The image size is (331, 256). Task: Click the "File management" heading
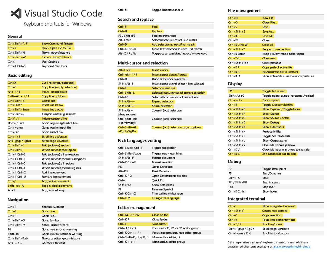pos(244,11)
